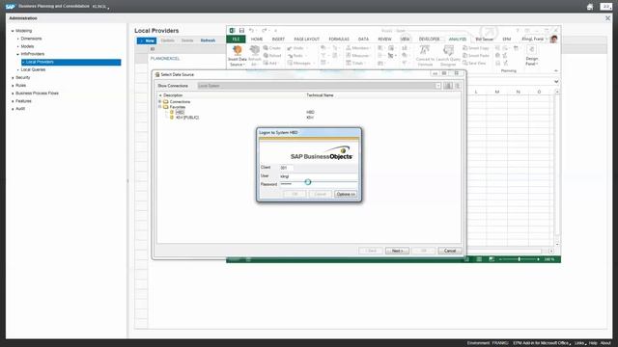618x347 pixels.
Task: Click the Messages icon in ribbon
Action: pyautogui.click(x=290, y=63)
